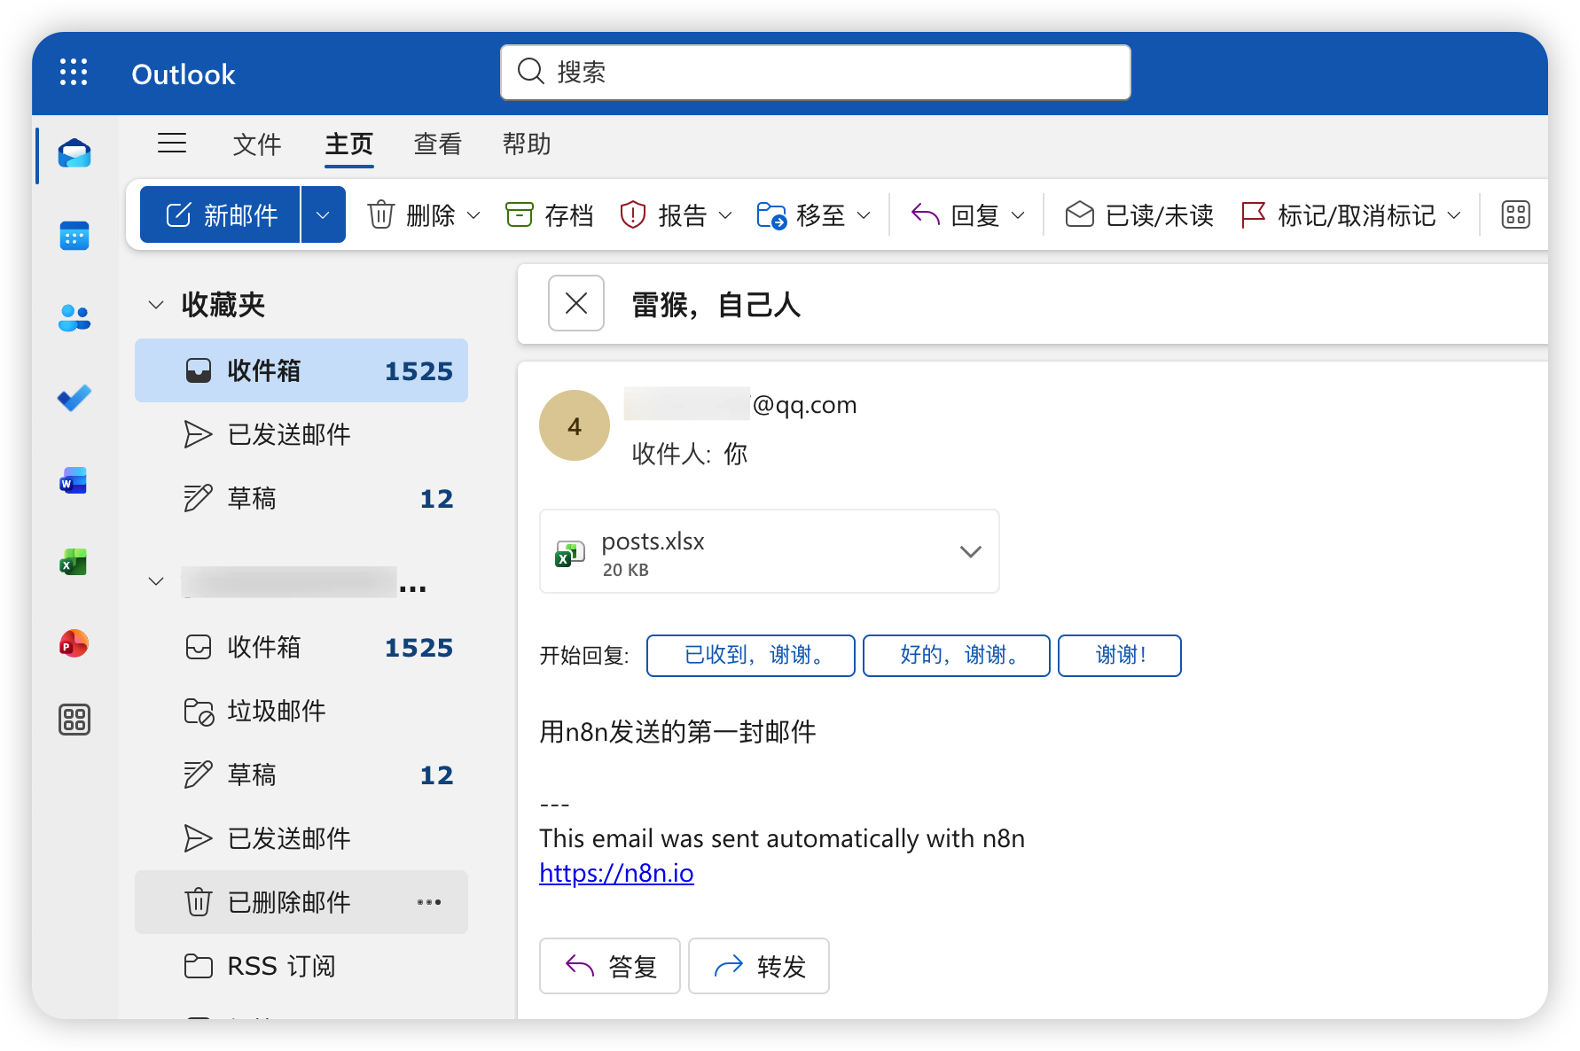Open the 回复 dropdown arrow

(1018, 215)
